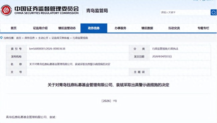
Task: Click the date value 2026年04月03日
Action: tap(162, 57)
